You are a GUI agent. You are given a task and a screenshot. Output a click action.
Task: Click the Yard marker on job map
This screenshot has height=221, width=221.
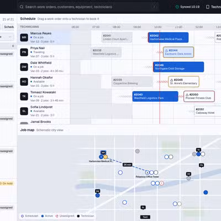tap(145, 217)
